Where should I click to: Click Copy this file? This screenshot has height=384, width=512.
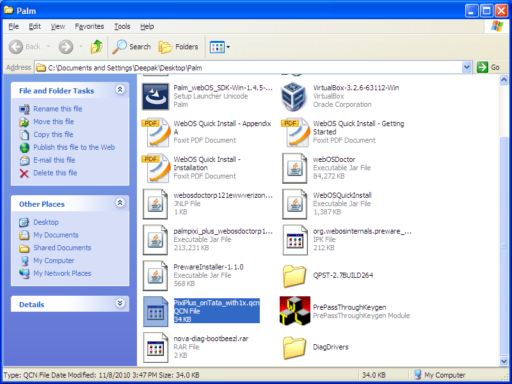pyautogui.click(x=53, y=134)
